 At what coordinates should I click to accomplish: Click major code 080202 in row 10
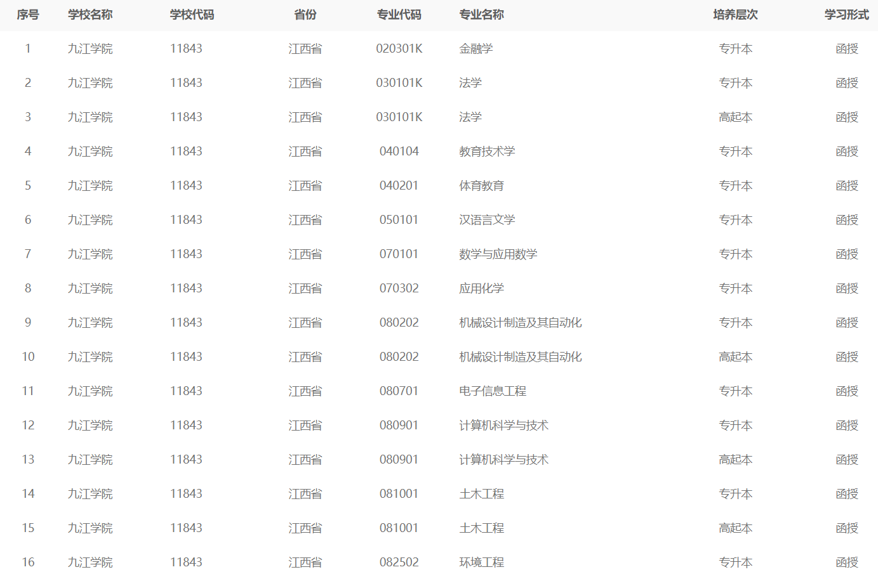[x=399, y=357]
